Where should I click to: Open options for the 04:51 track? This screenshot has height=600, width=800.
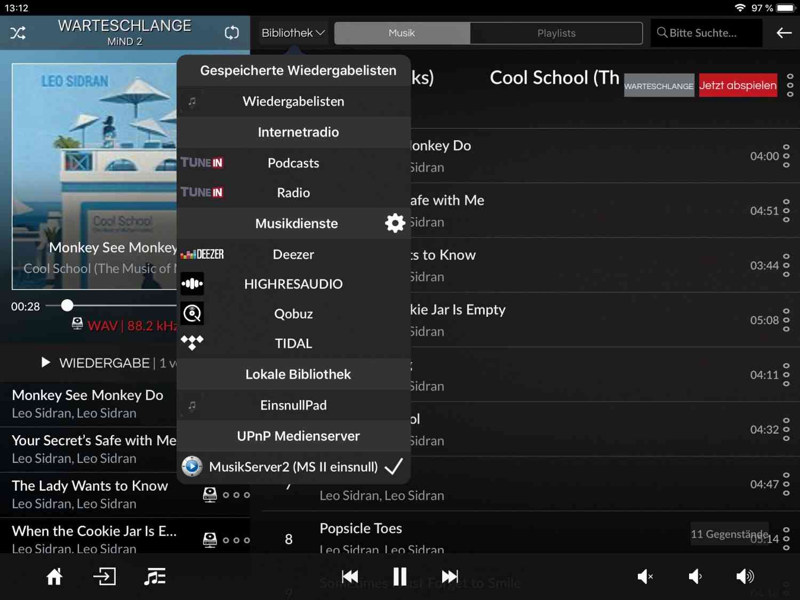coord(786,211)
